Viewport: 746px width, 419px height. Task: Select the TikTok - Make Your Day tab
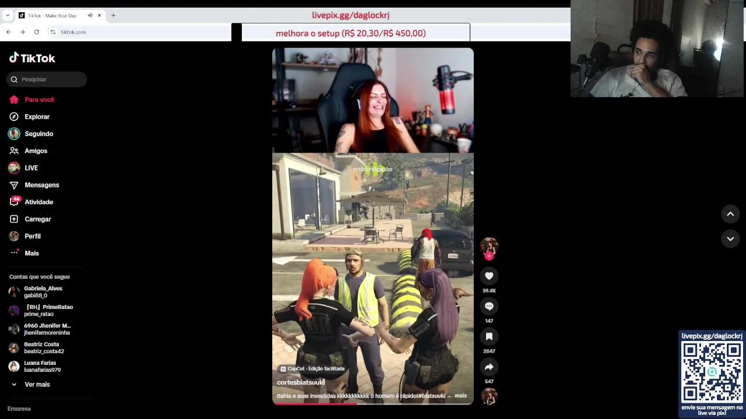pyautogui.click(x=51, y=15)
